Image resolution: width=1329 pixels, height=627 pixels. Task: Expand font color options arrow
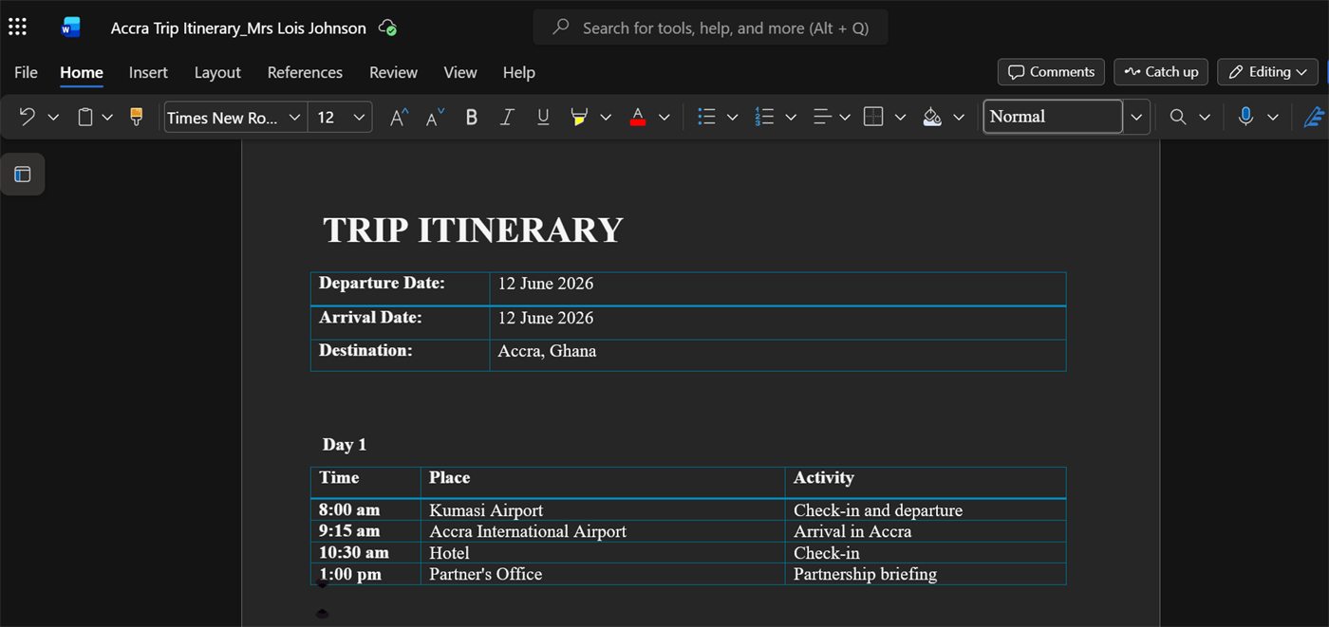pos(664,117)
